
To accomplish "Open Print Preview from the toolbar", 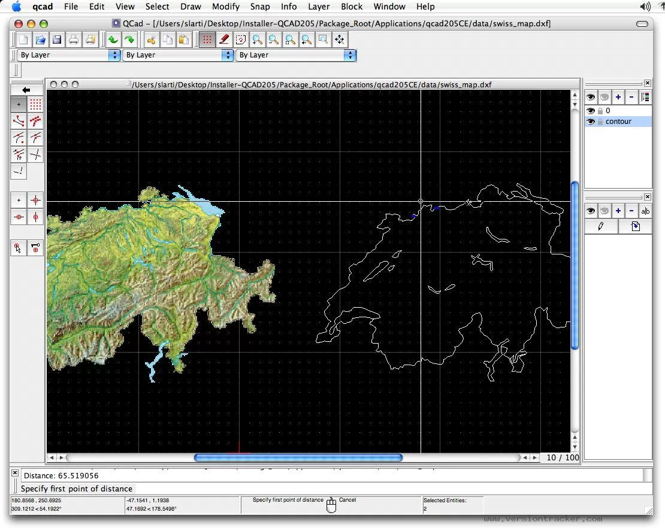I will 90,40.
